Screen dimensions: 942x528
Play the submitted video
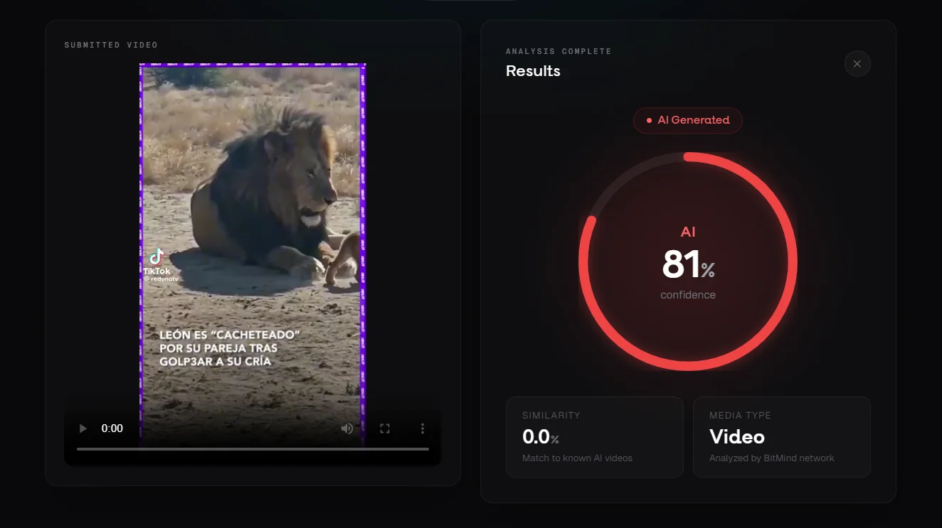pyautogui.click(x=83, y=429)
